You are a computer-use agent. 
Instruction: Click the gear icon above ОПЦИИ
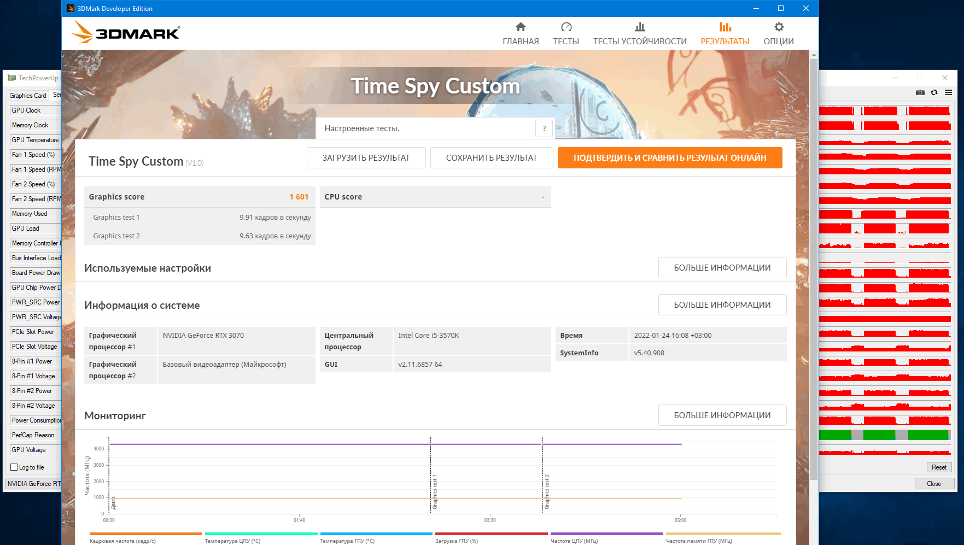pyautogui.click(x=779, y=27)
